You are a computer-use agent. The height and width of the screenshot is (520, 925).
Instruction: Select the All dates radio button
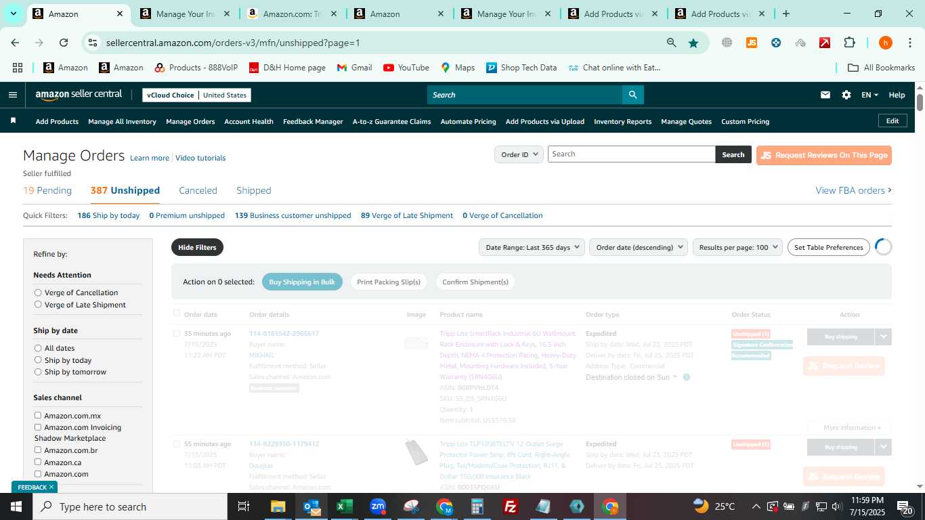click(38, 348)
